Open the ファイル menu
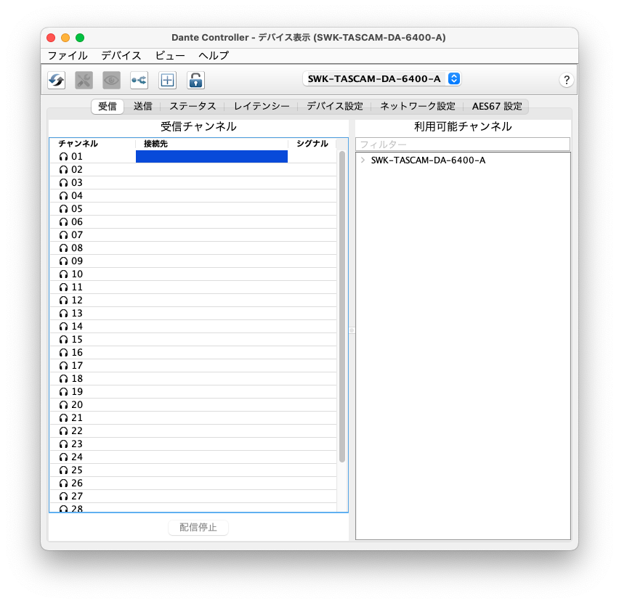Viewport: 619px width, 604px height. coord(68,55)
